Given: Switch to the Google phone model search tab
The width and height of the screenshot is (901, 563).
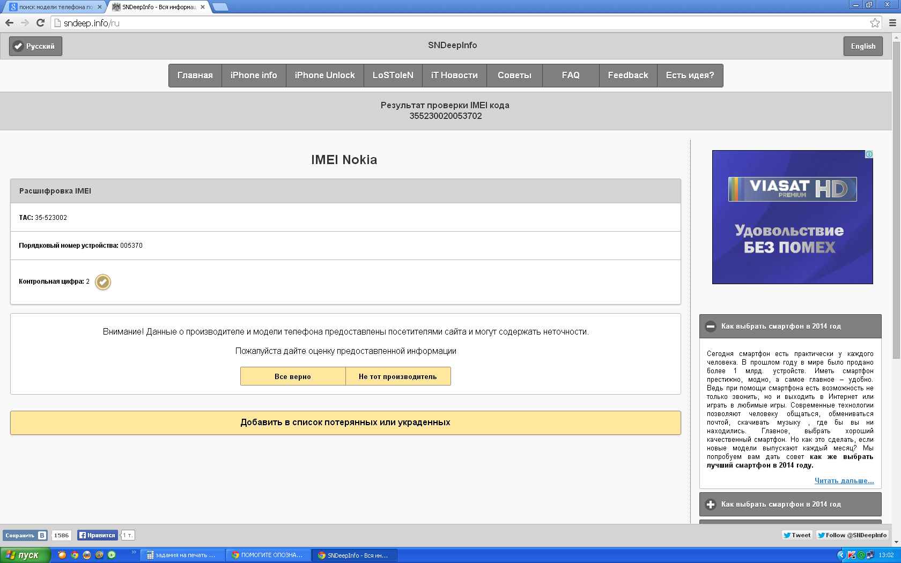Looking at the screenshot, I should tap(54, 7).
